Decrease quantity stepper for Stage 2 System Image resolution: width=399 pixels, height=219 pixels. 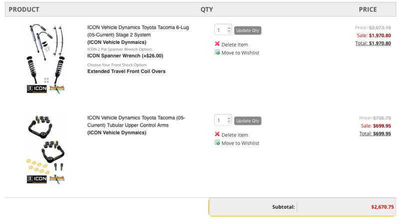pos(229,31)
